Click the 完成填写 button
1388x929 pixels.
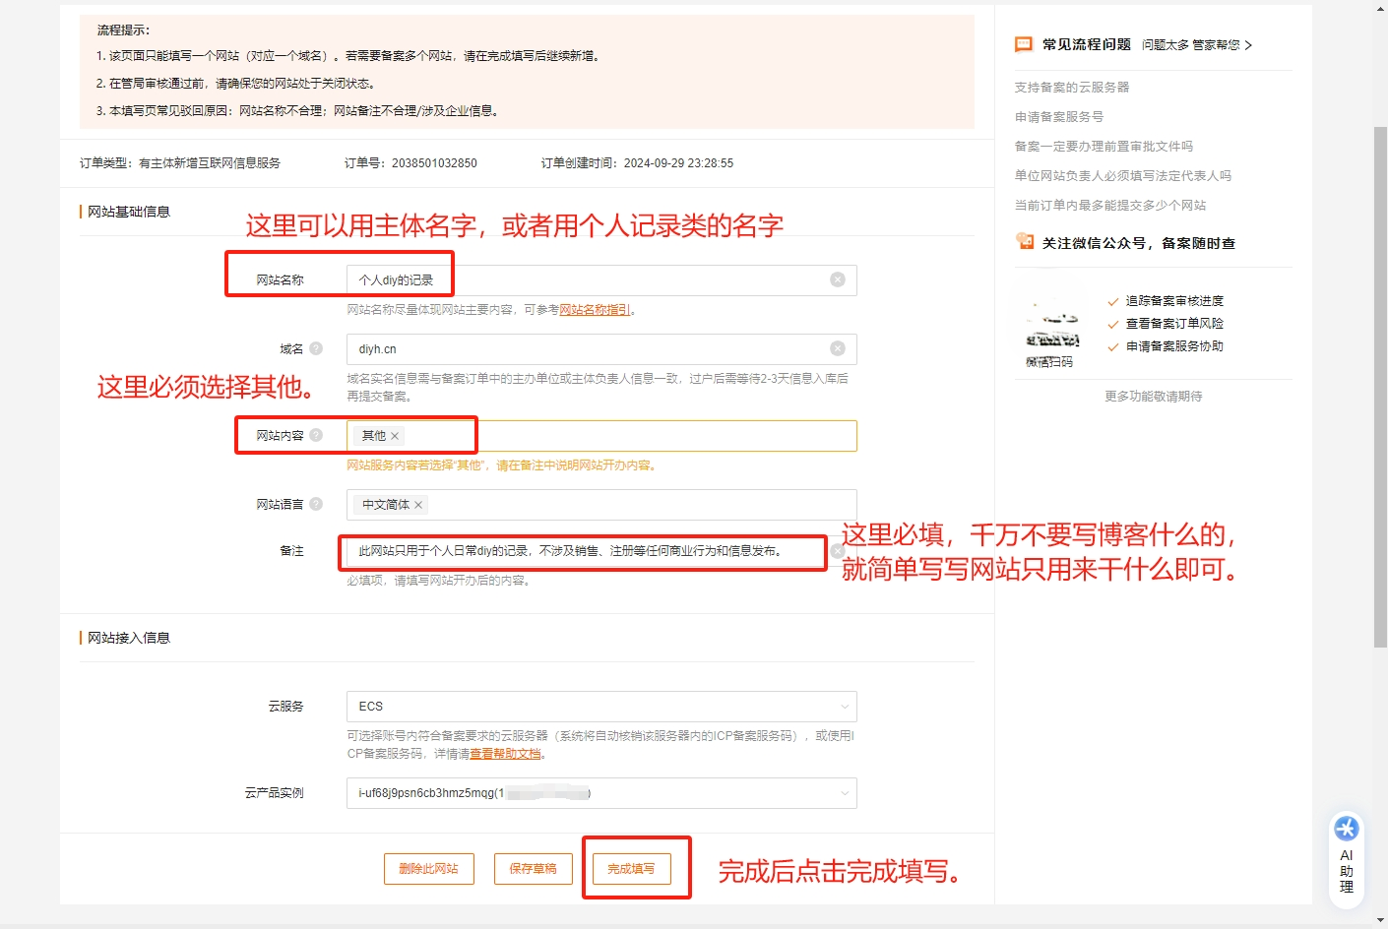(x=636, y=869)
